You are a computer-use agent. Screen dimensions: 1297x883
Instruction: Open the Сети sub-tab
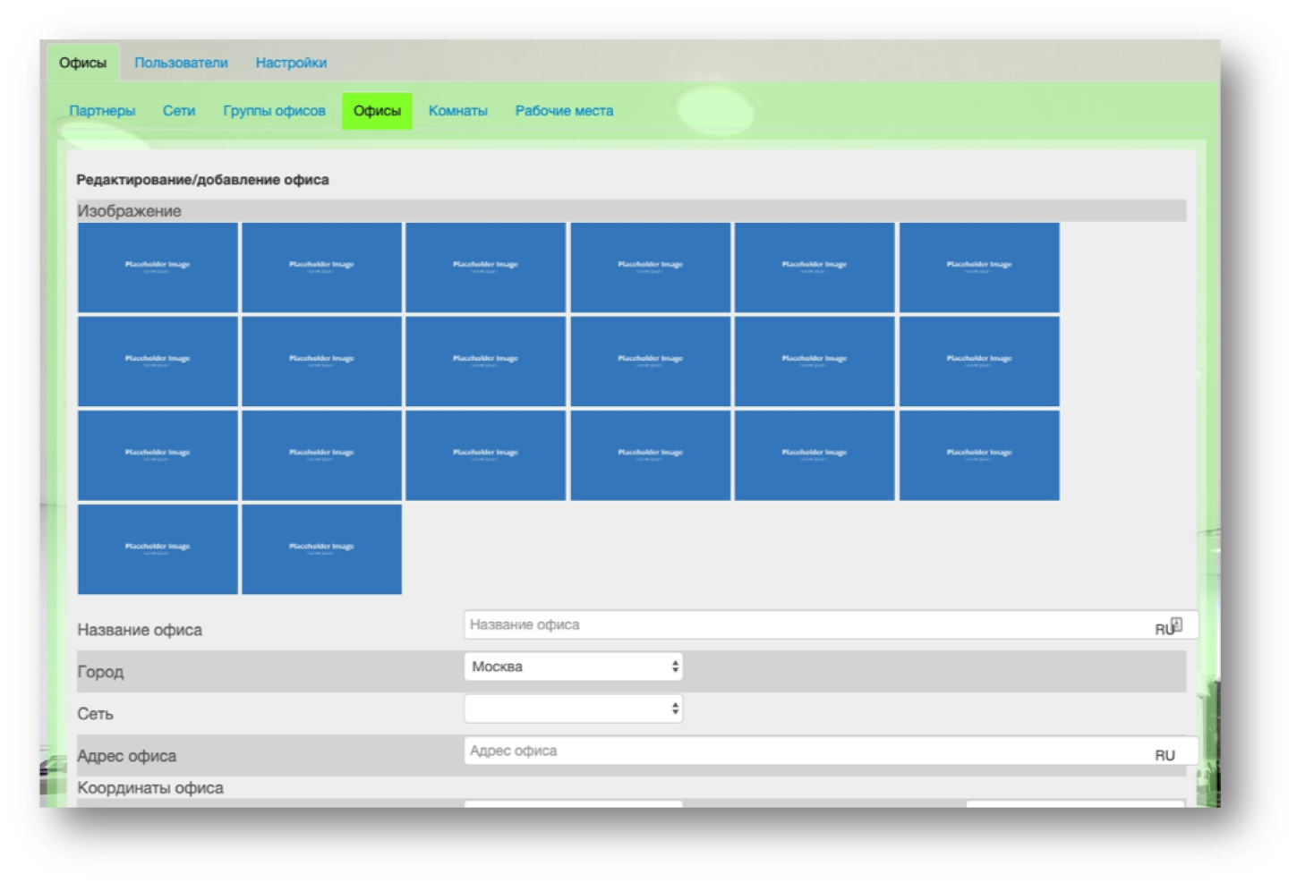click(x=179, y=111)
